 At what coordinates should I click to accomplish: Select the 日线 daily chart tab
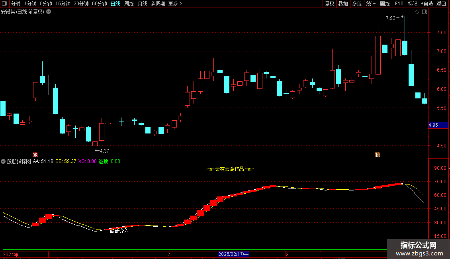click(x=115, y=4)
